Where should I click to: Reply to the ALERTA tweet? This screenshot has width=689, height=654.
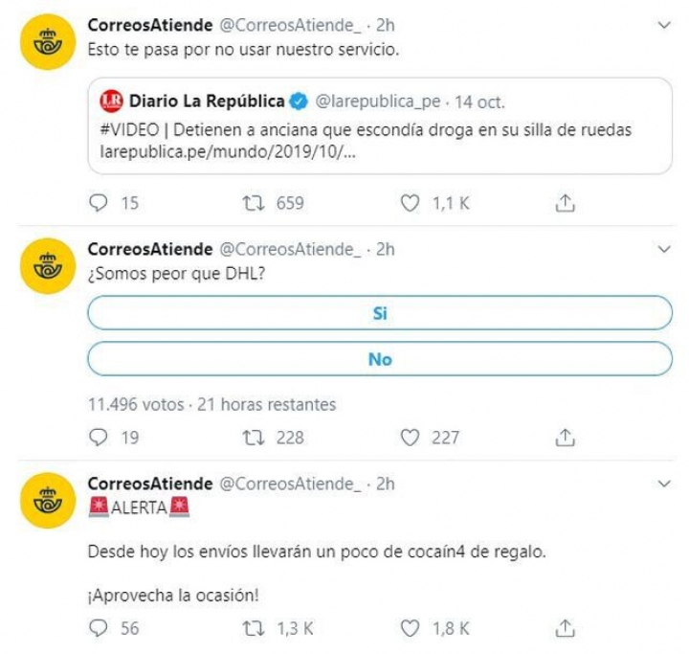(x=100, y=628)
